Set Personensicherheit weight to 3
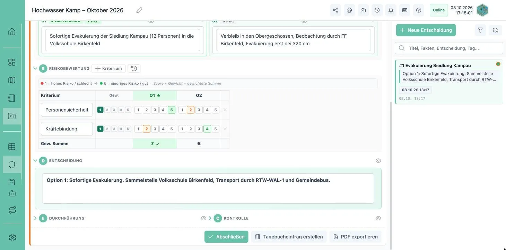Image resolution: width=506 pixels, height=250 pixels. pyautogui.click(x=114, y=110)
